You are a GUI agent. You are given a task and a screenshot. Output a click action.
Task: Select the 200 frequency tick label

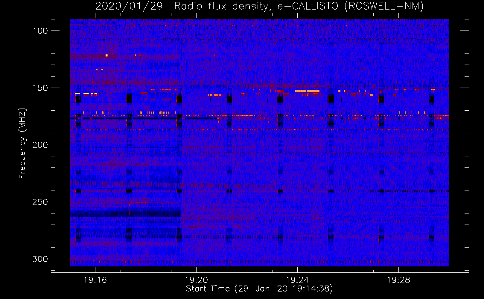pos(40,145)
